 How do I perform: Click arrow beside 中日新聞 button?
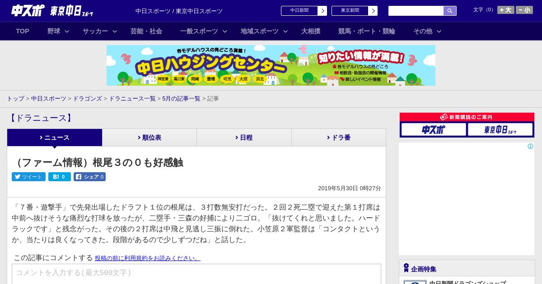322,11
